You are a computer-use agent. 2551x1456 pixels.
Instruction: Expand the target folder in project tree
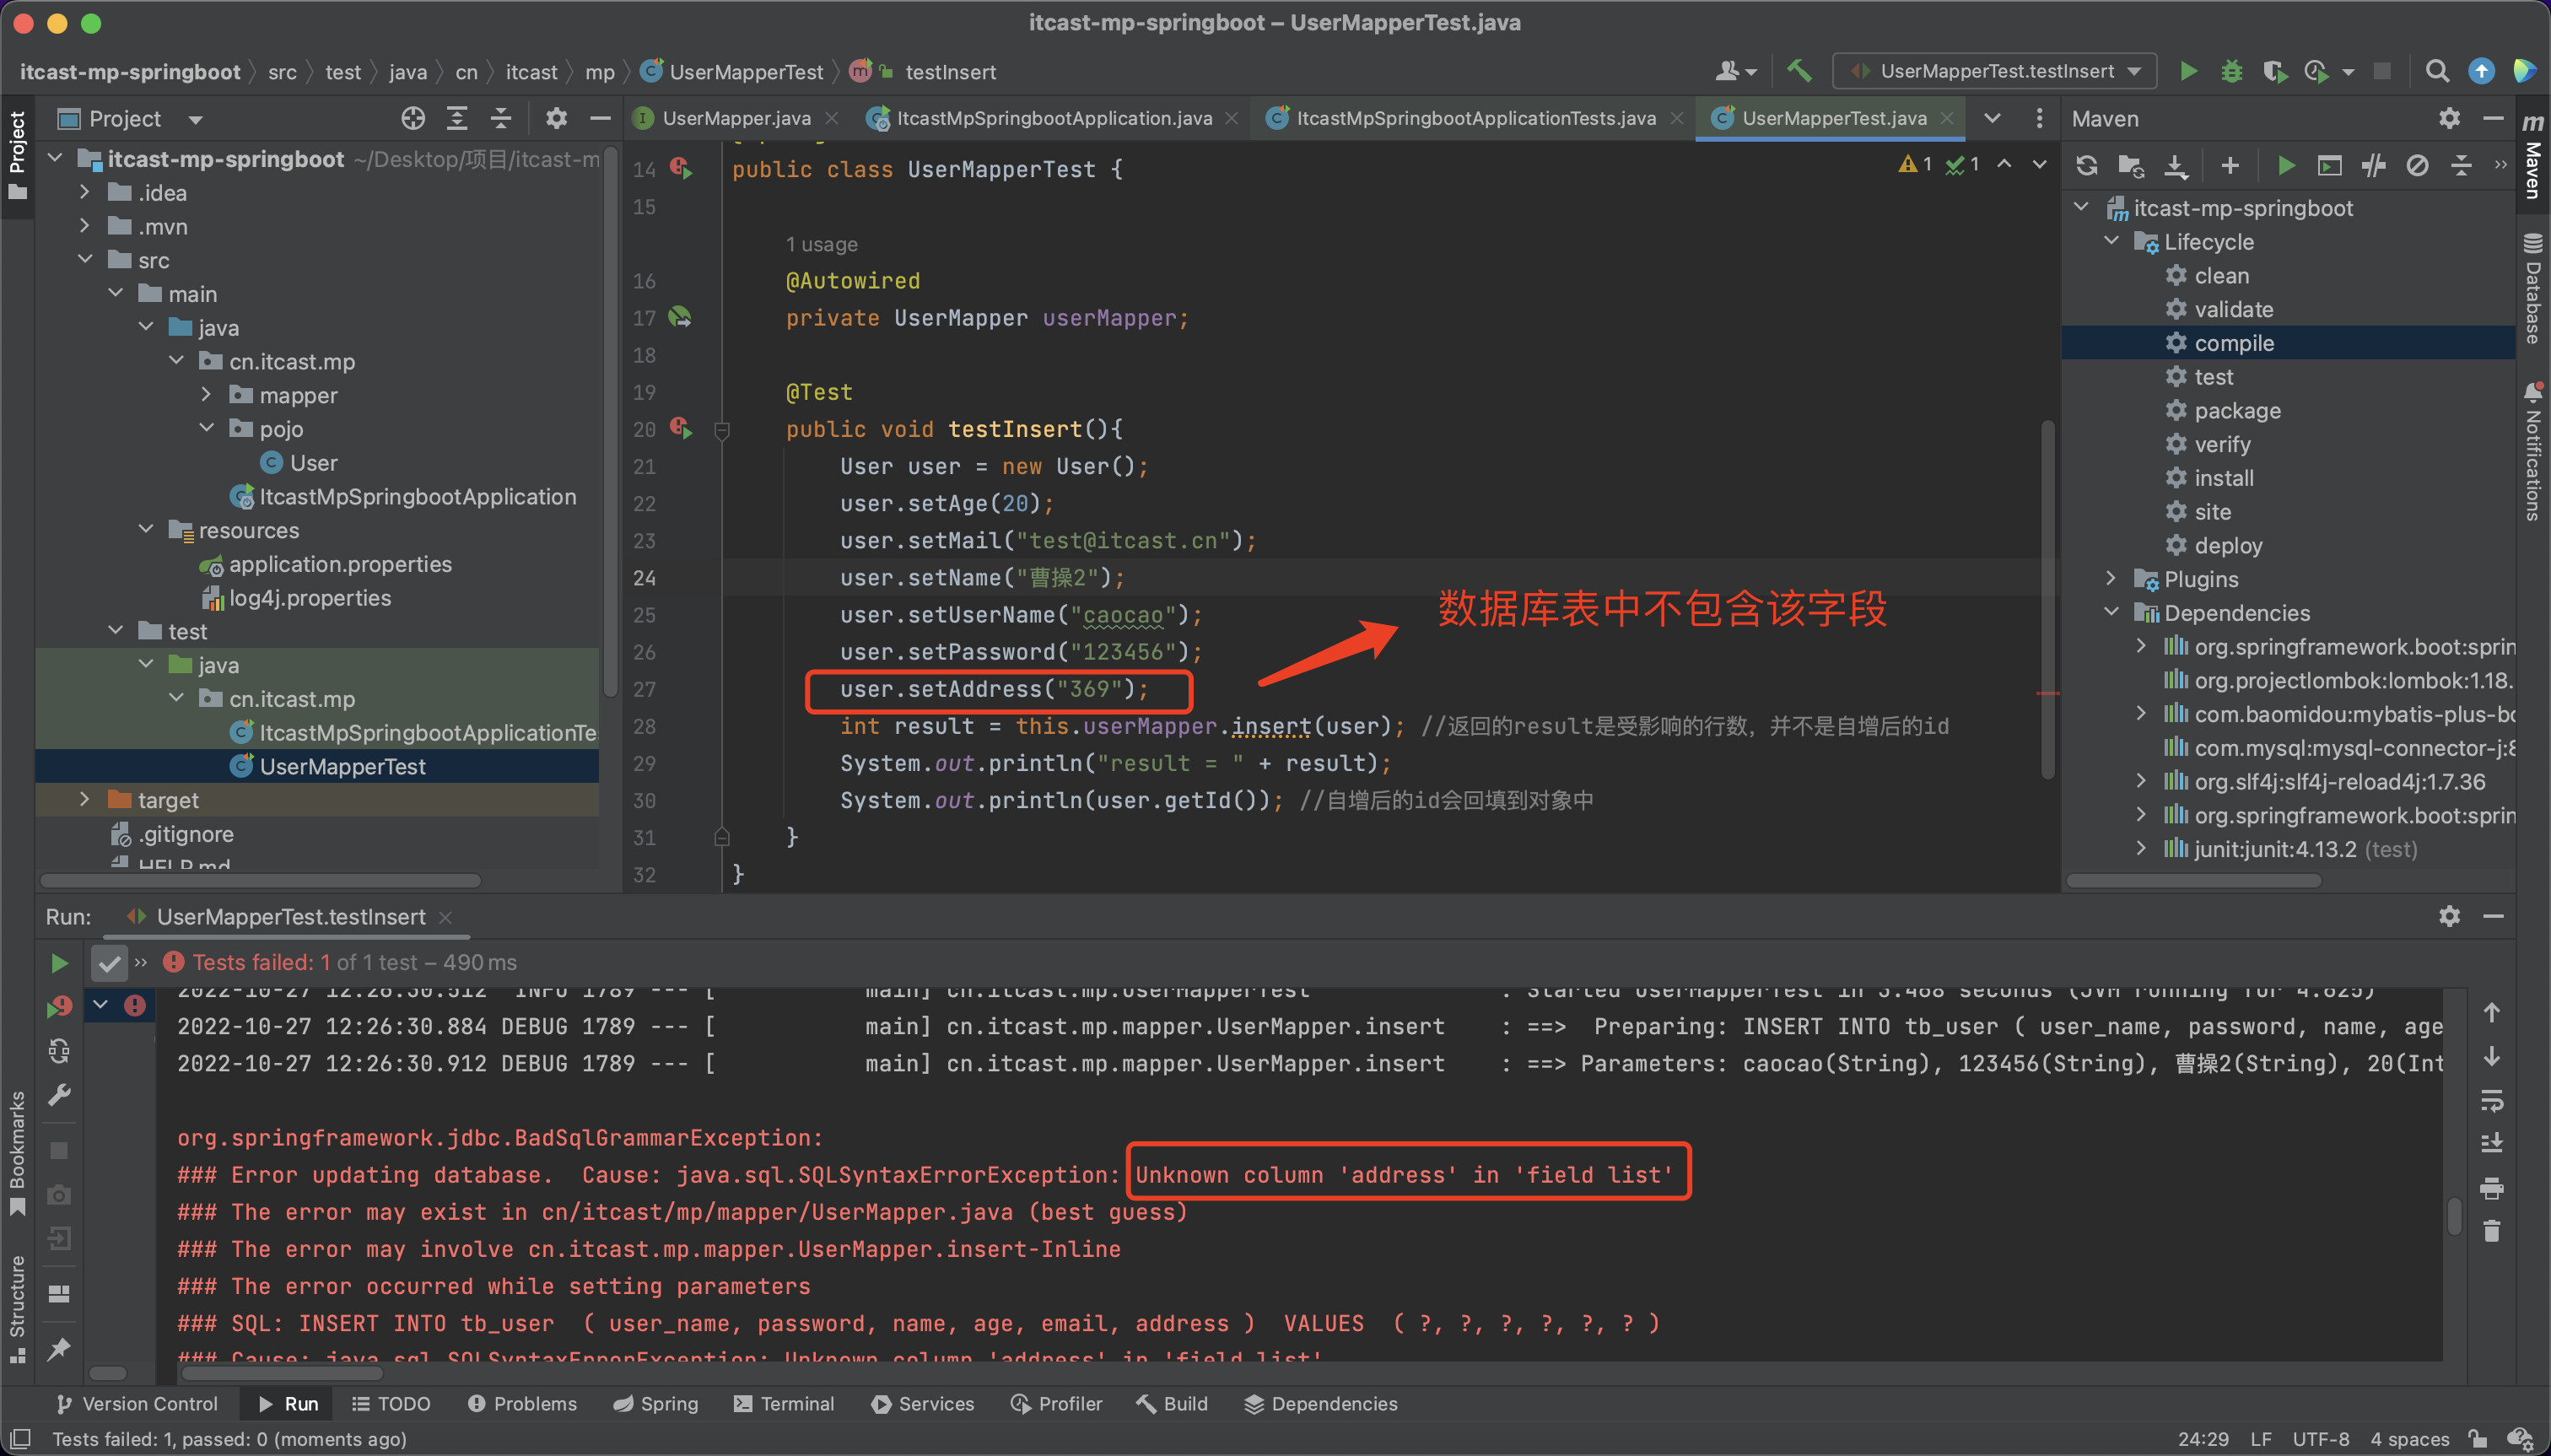(x=85, y=799)
